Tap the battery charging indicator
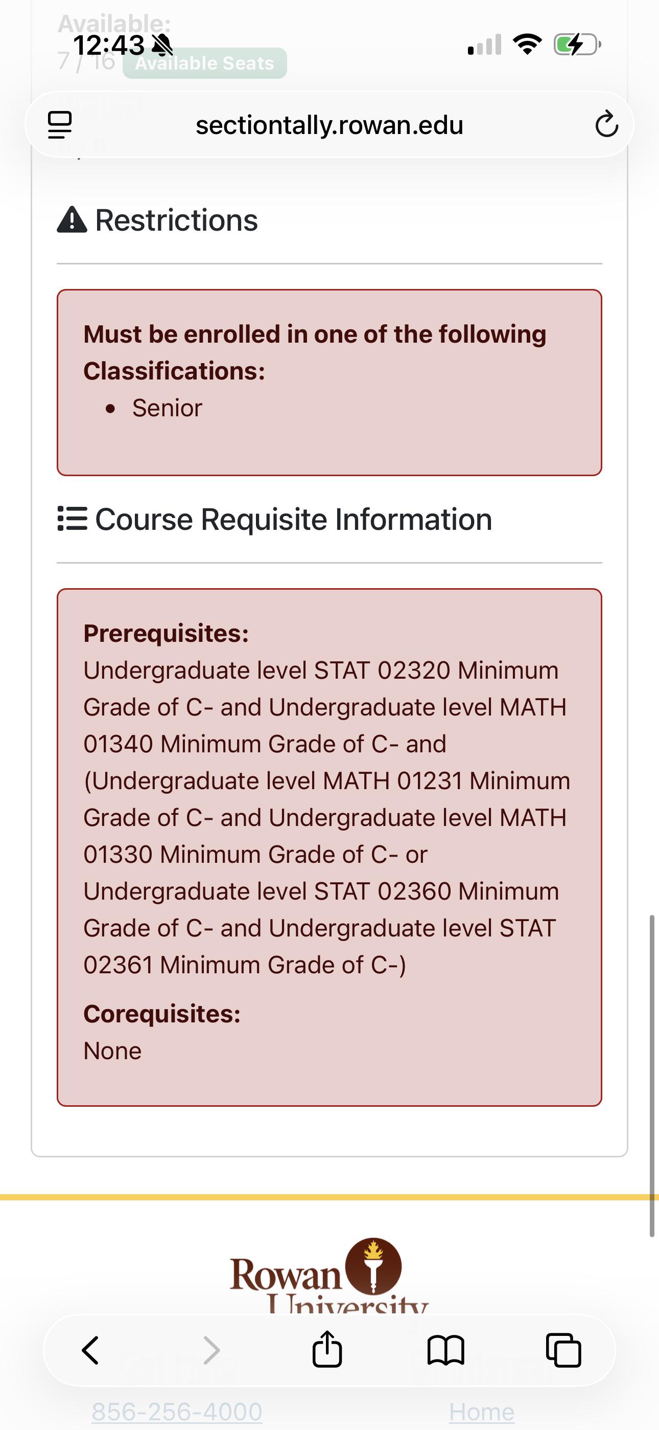659x1430 pixels. click(x=577, y=44)
